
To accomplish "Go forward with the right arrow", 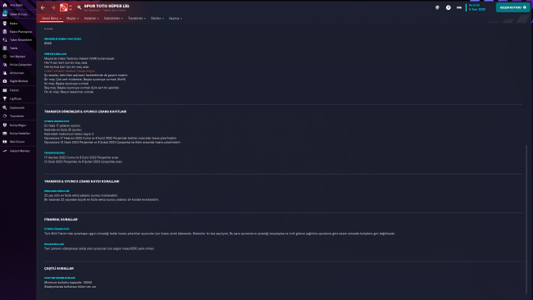I will tap(53, 7).
